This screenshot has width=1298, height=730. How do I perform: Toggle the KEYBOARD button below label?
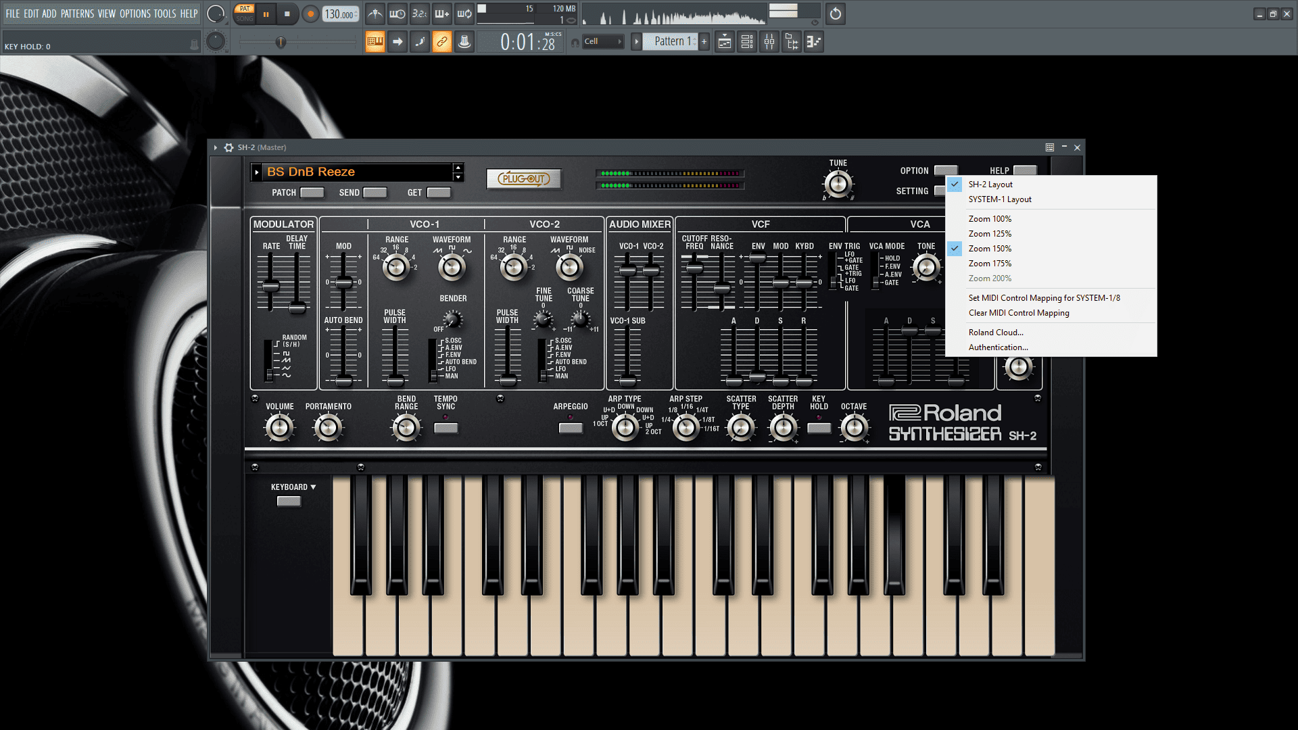[x=289, y=501]
